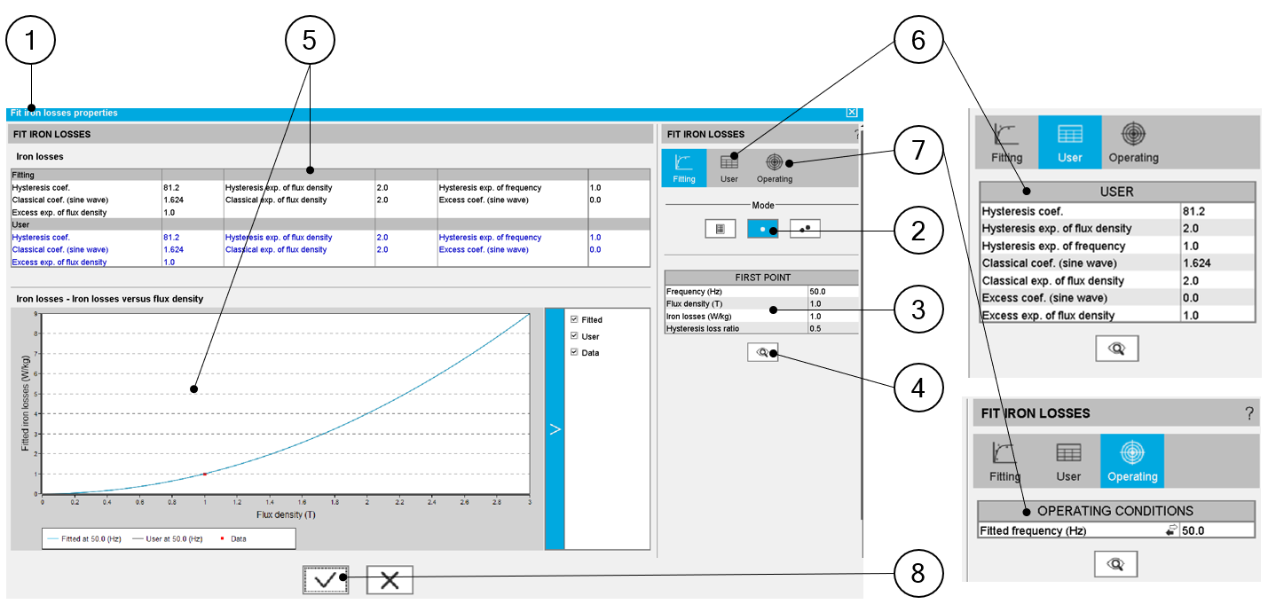Toggle the User curve checkbox

(x=575, y=336)
